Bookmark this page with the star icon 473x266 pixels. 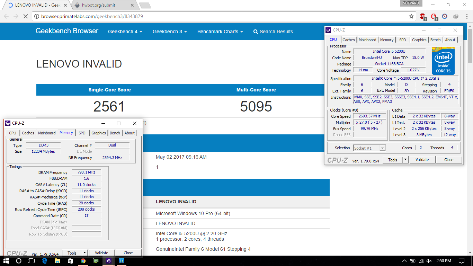tap(411, 16)
